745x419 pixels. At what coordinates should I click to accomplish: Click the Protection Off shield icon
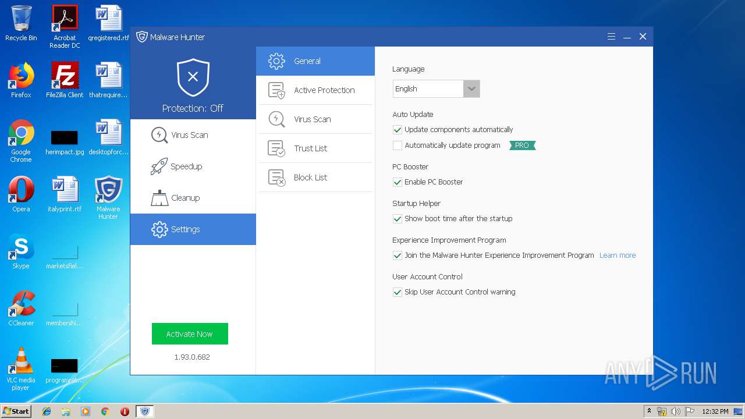pos(193,77)
